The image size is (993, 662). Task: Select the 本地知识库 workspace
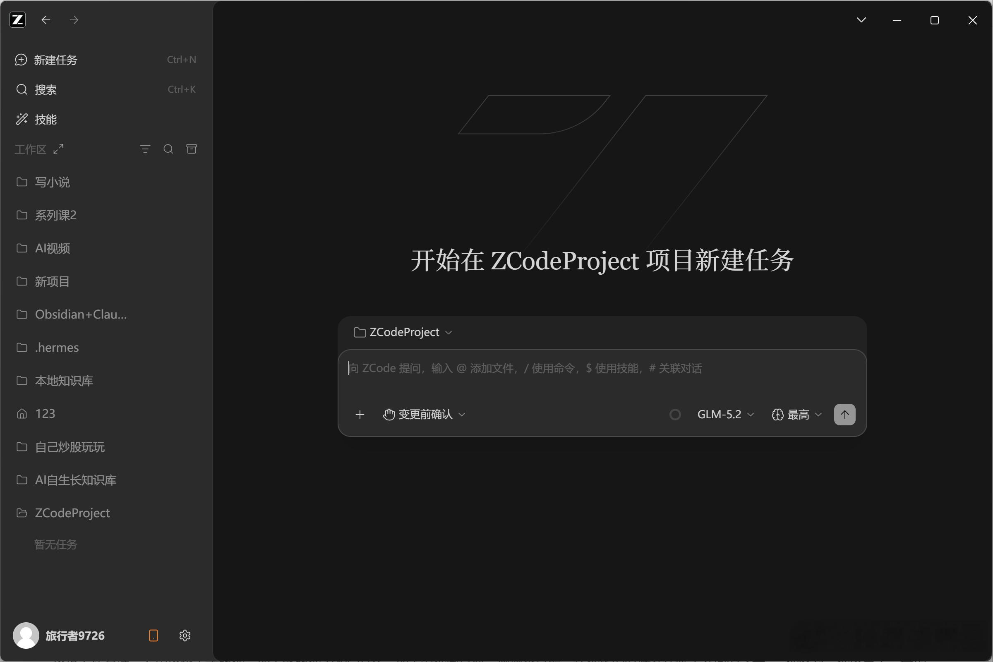click(106, 381)
